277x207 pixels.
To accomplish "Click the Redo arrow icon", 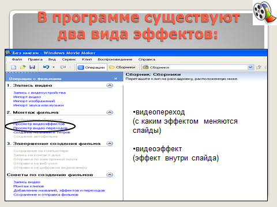I will coord(63,67).
